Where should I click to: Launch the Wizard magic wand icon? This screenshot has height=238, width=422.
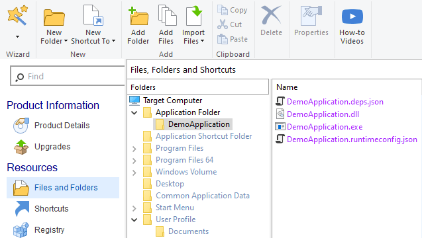17,15
